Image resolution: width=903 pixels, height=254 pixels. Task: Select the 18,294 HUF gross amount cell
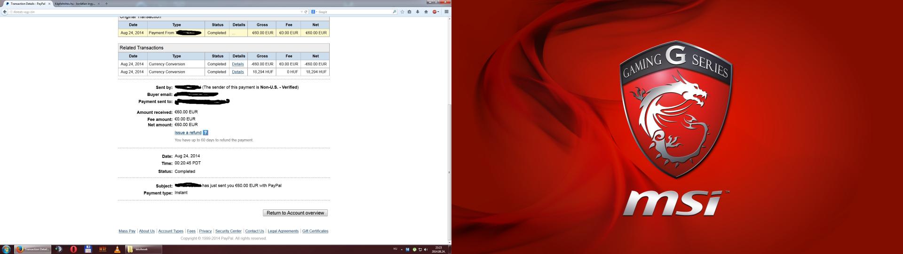pyautogui.click(x=262, y=72)
